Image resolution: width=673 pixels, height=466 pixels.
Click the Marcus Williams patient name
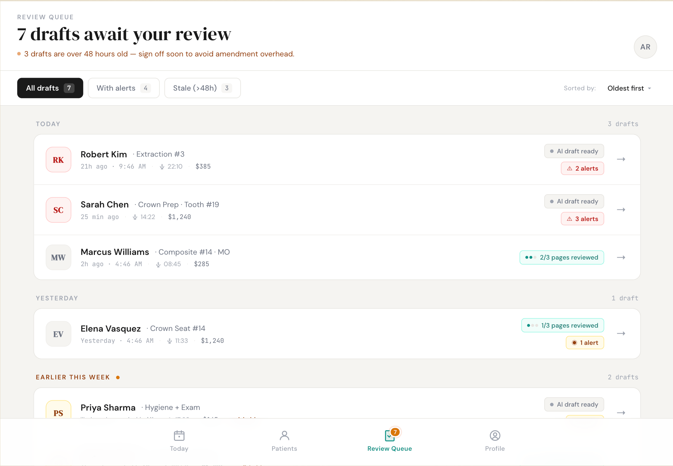click(x=115, y=252)
